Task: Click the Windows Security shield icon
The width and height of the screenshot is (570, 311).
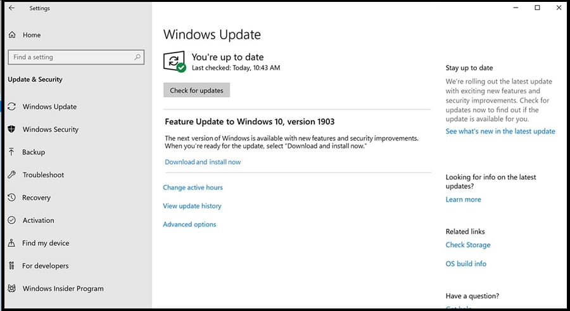Action: pos(11,129)
